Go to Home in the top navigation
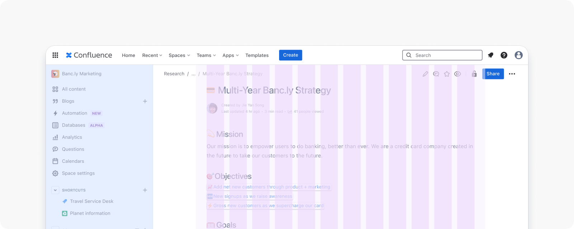This screenshot has width=574, height=229. click(128, 55)
